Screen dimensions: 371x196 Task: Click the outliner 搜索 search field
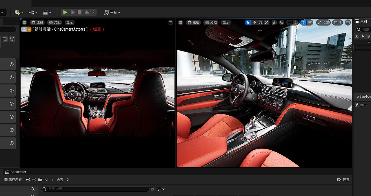click(363, 29)
